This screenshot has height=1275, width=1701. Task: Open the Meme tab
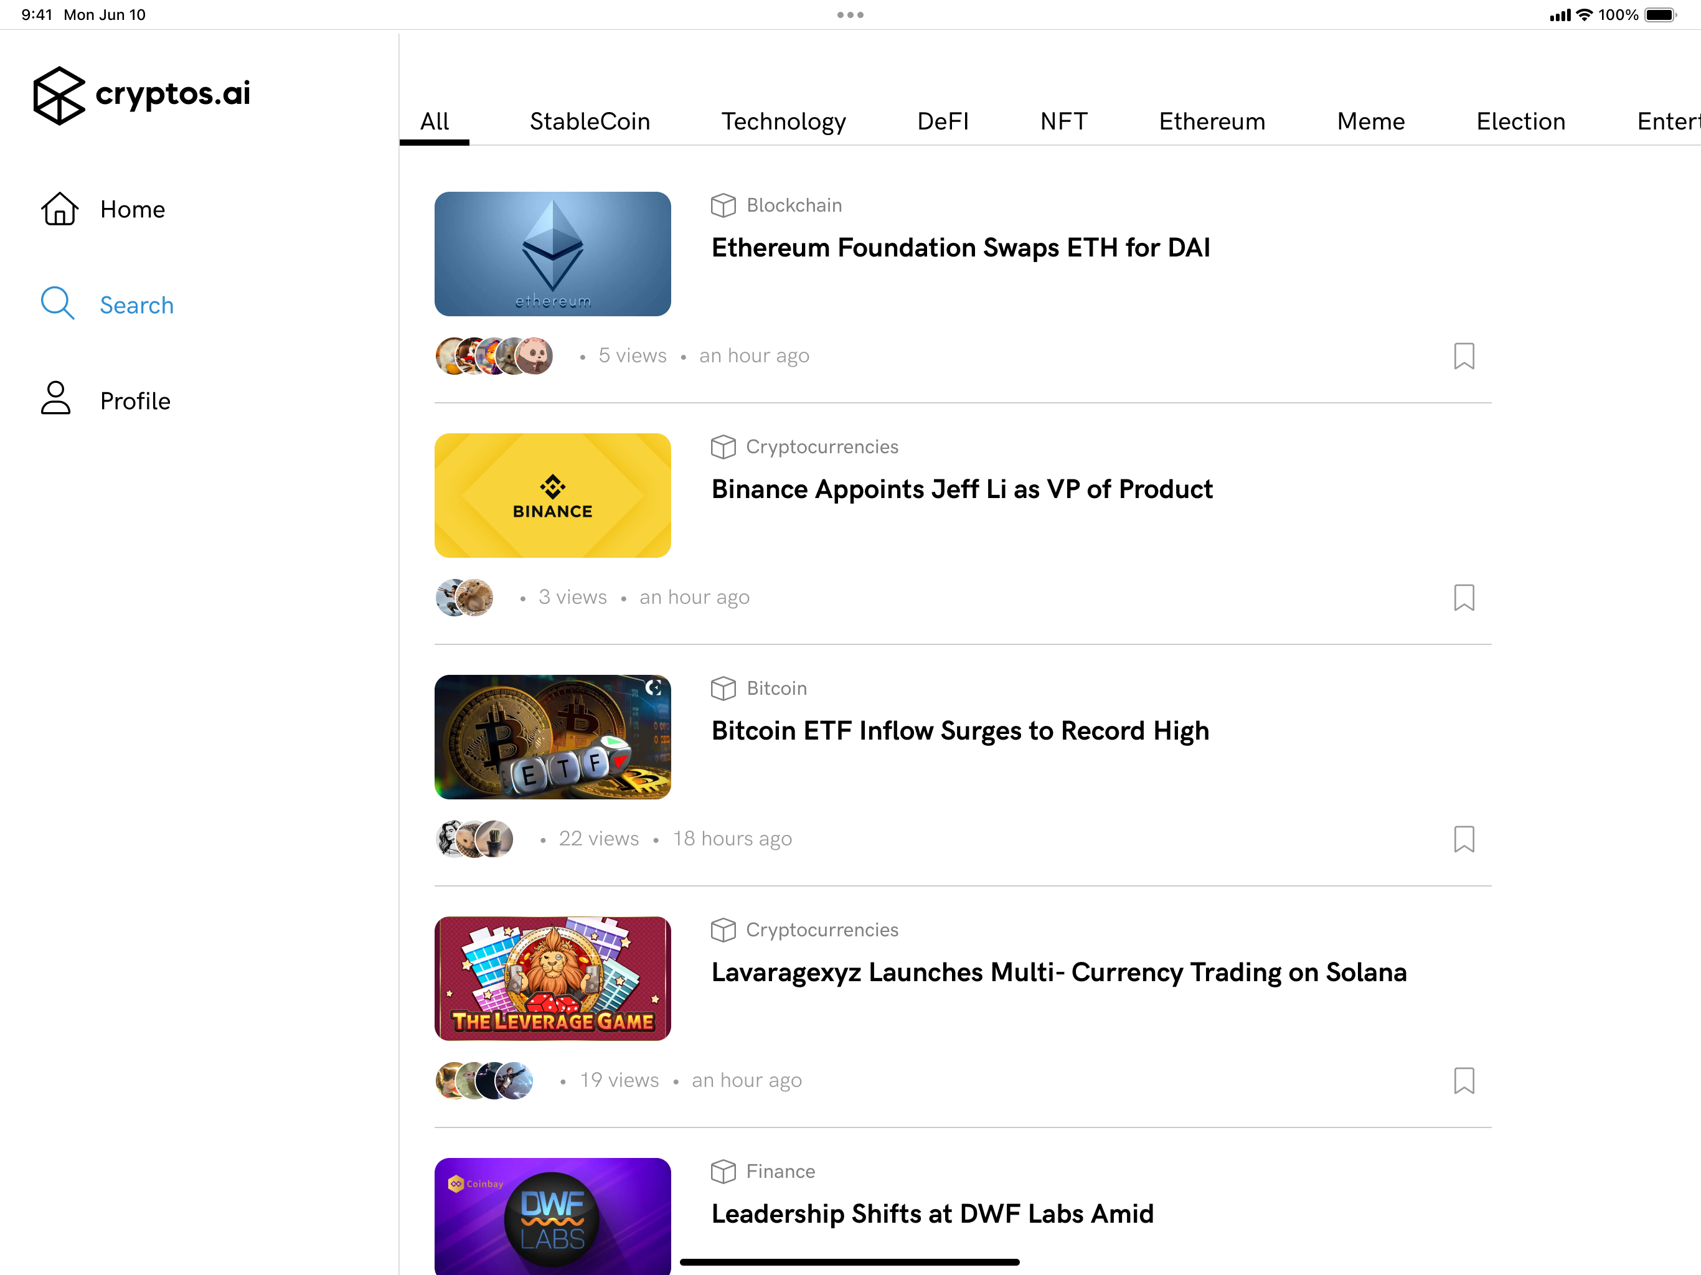[x=1370, y=121]
